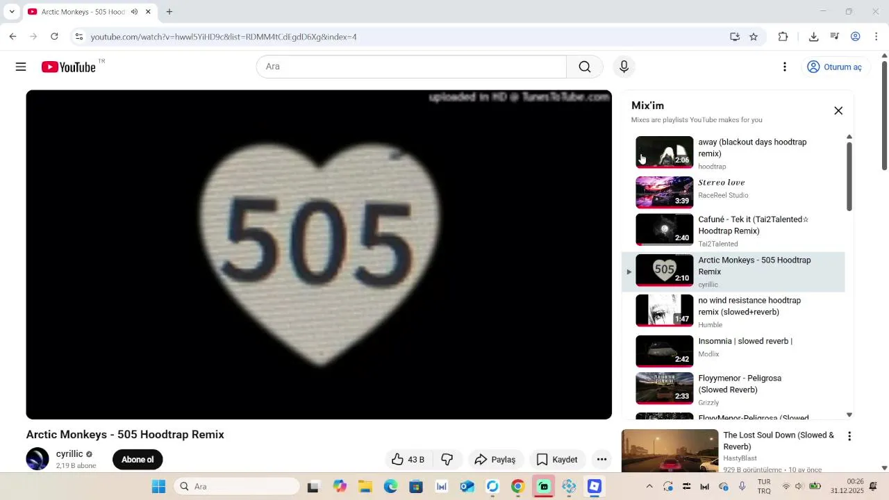Open Chrome's three-dot menu
The width and height of the screenshot is (889, 500).
tap(876, 37)
